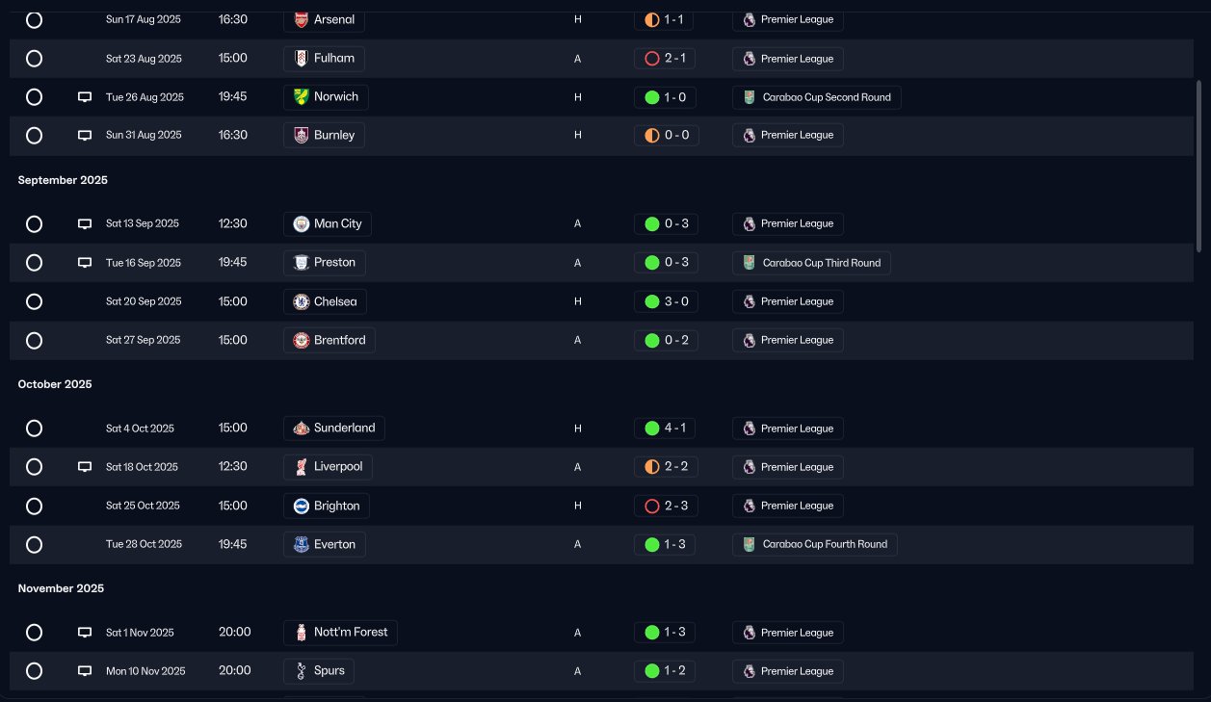This screenshot has width=1211, height=702.
Task: Click the Carabao Cup logo on Preston row
Action: (750, 263)
